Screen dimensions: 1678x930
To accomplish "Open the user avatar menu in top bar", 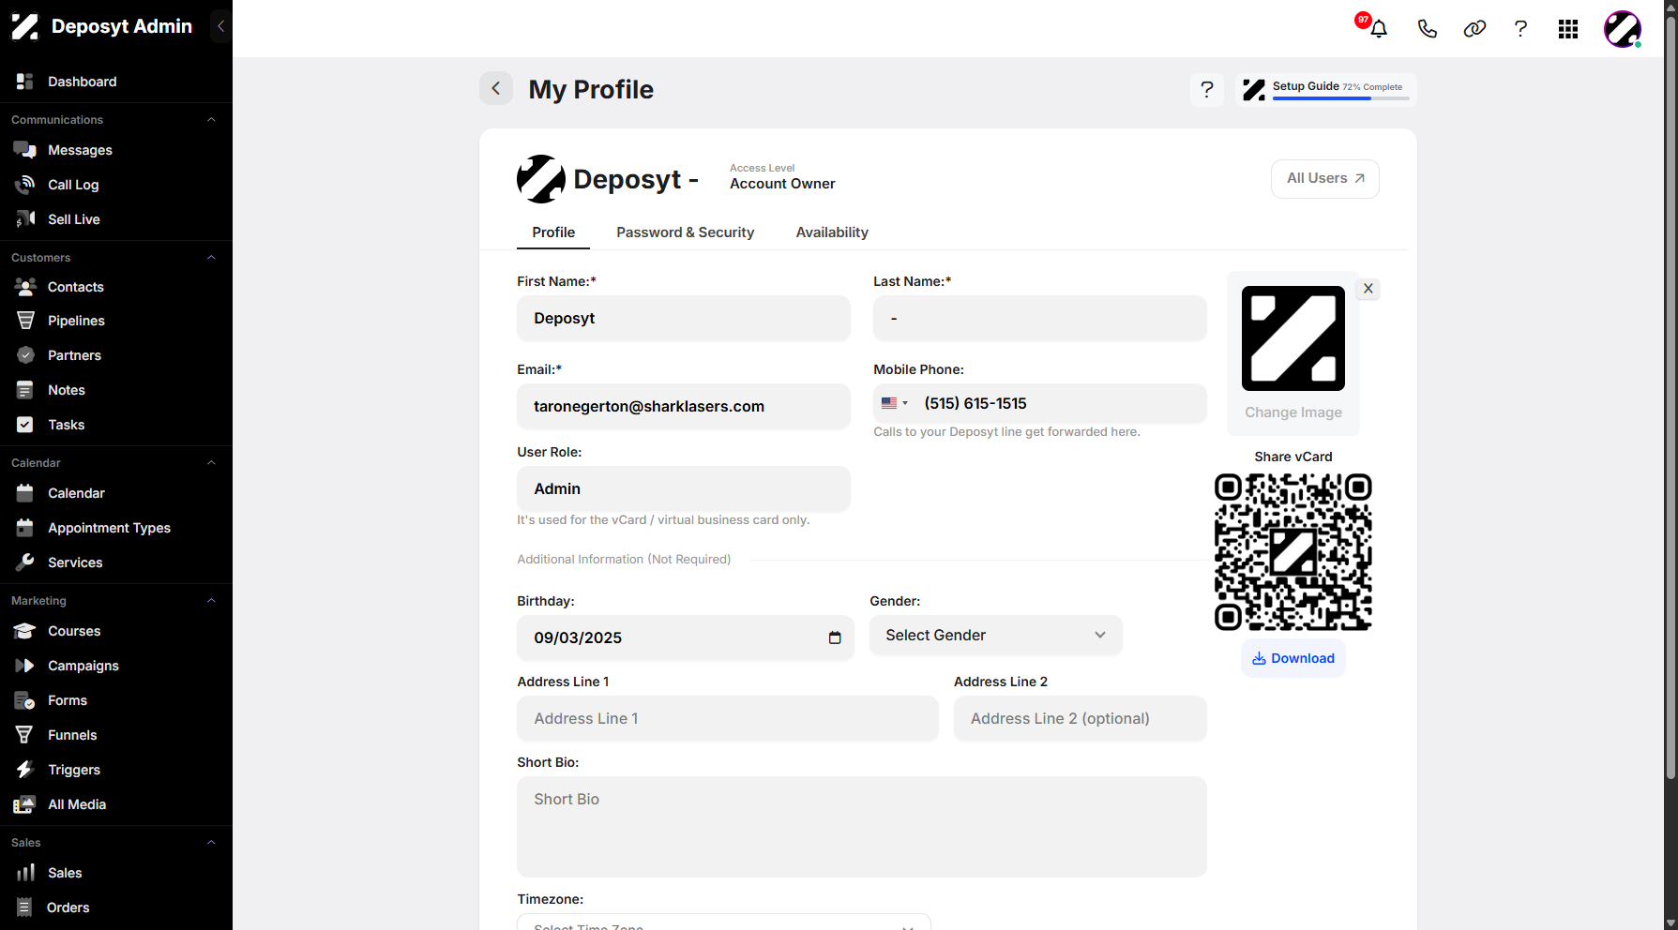I will coord(1623,29).
